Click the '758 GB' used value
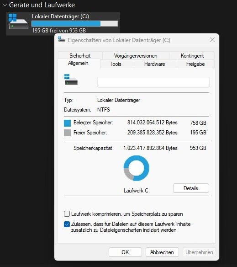Viewport: 237px width, 267px height. [198, 123]
